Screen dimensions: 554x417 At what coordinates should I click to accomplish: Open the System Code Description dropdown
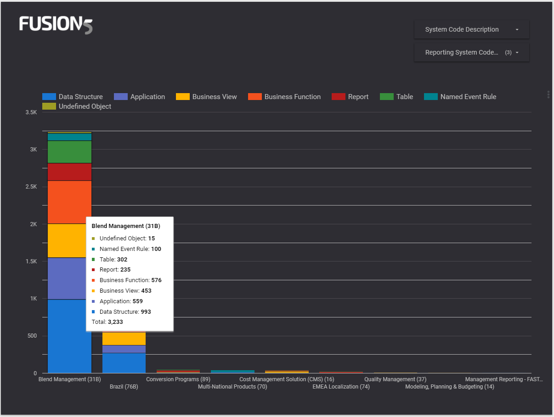point(471,29)
